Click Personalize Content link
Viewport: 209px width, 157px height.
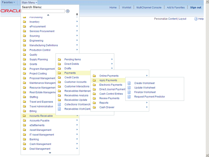click(x=166, y=19)
